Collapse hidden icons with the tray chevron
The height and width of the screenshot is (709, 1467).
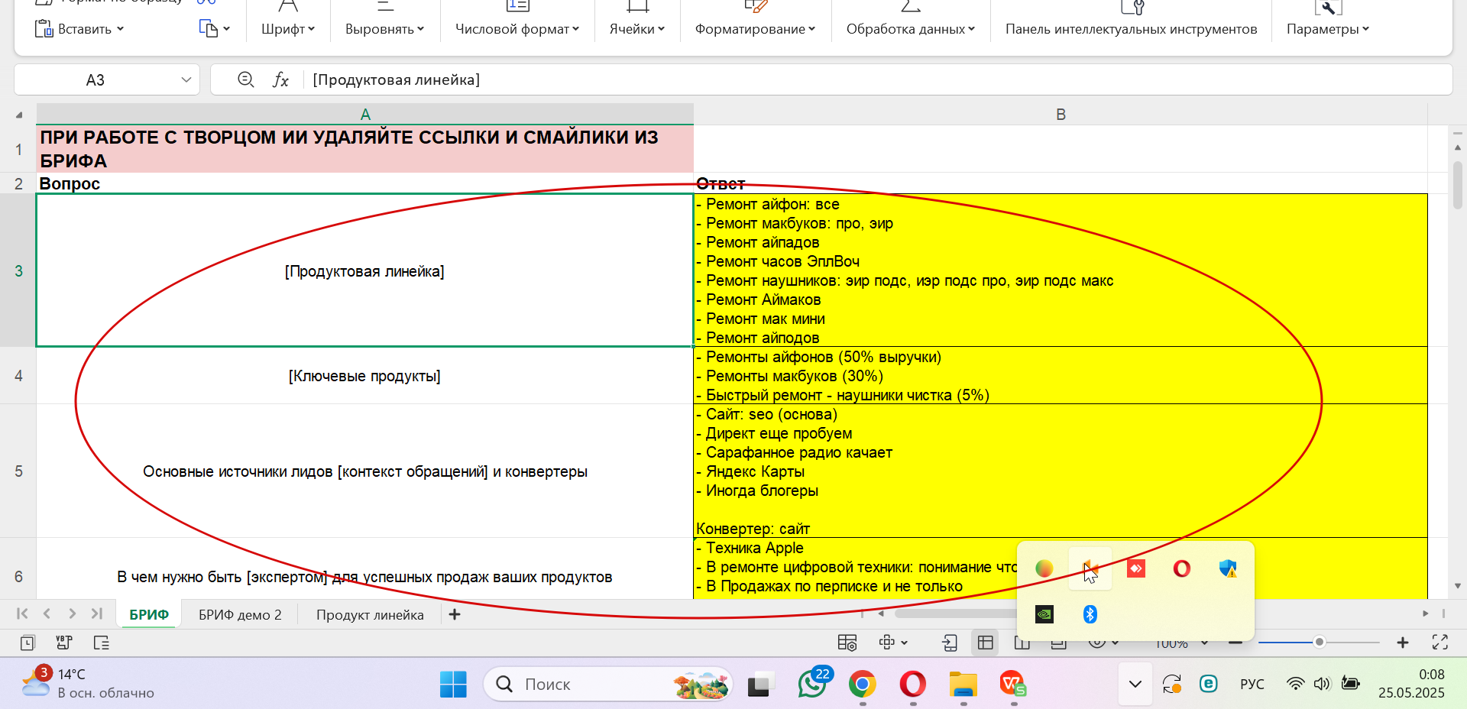pos(1135,684)
